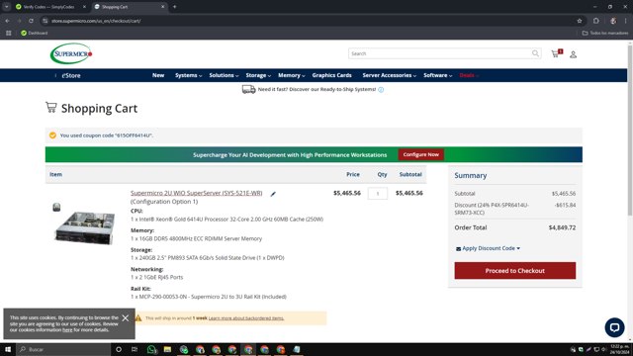Screen dimensions: 633x356
Task: Open the Graphics Cards menu item
Action: [x=331, y=75]
